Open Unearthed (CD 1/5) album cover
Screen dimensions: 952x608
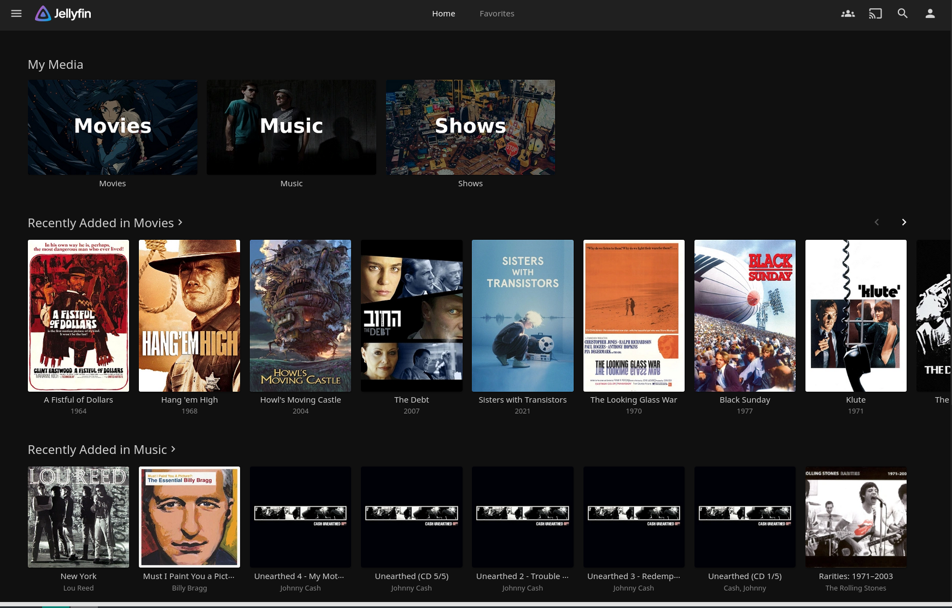pos(745,517)
